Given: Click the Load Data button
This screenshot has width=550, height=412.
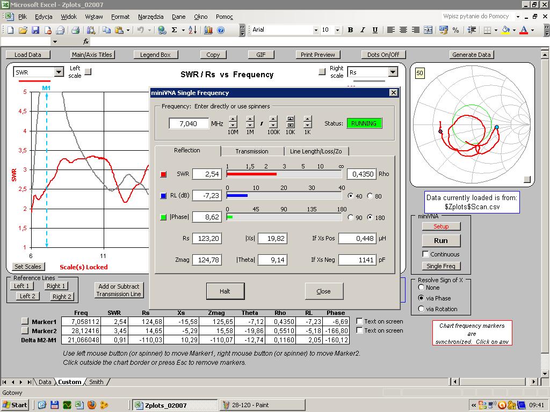Looking at the screenshot, I should point(28,55).
